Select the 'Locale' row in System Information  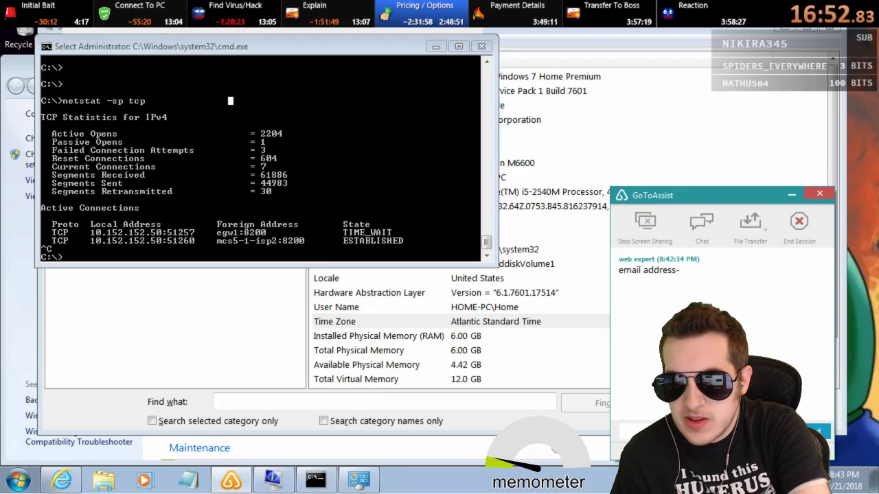click(x=459, y=278)
